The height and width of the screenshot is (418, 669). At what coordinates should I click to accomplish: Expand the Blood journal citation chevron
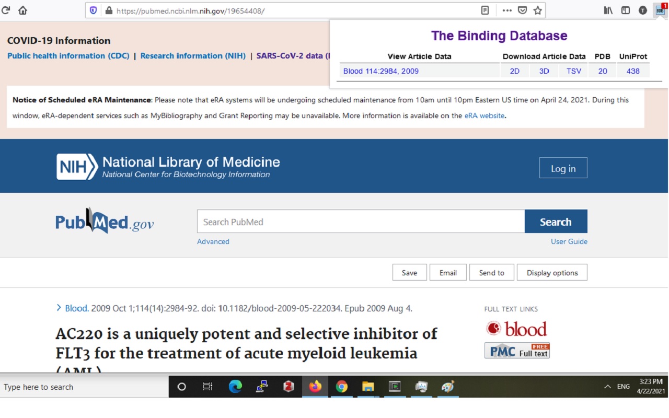point(59,308)
